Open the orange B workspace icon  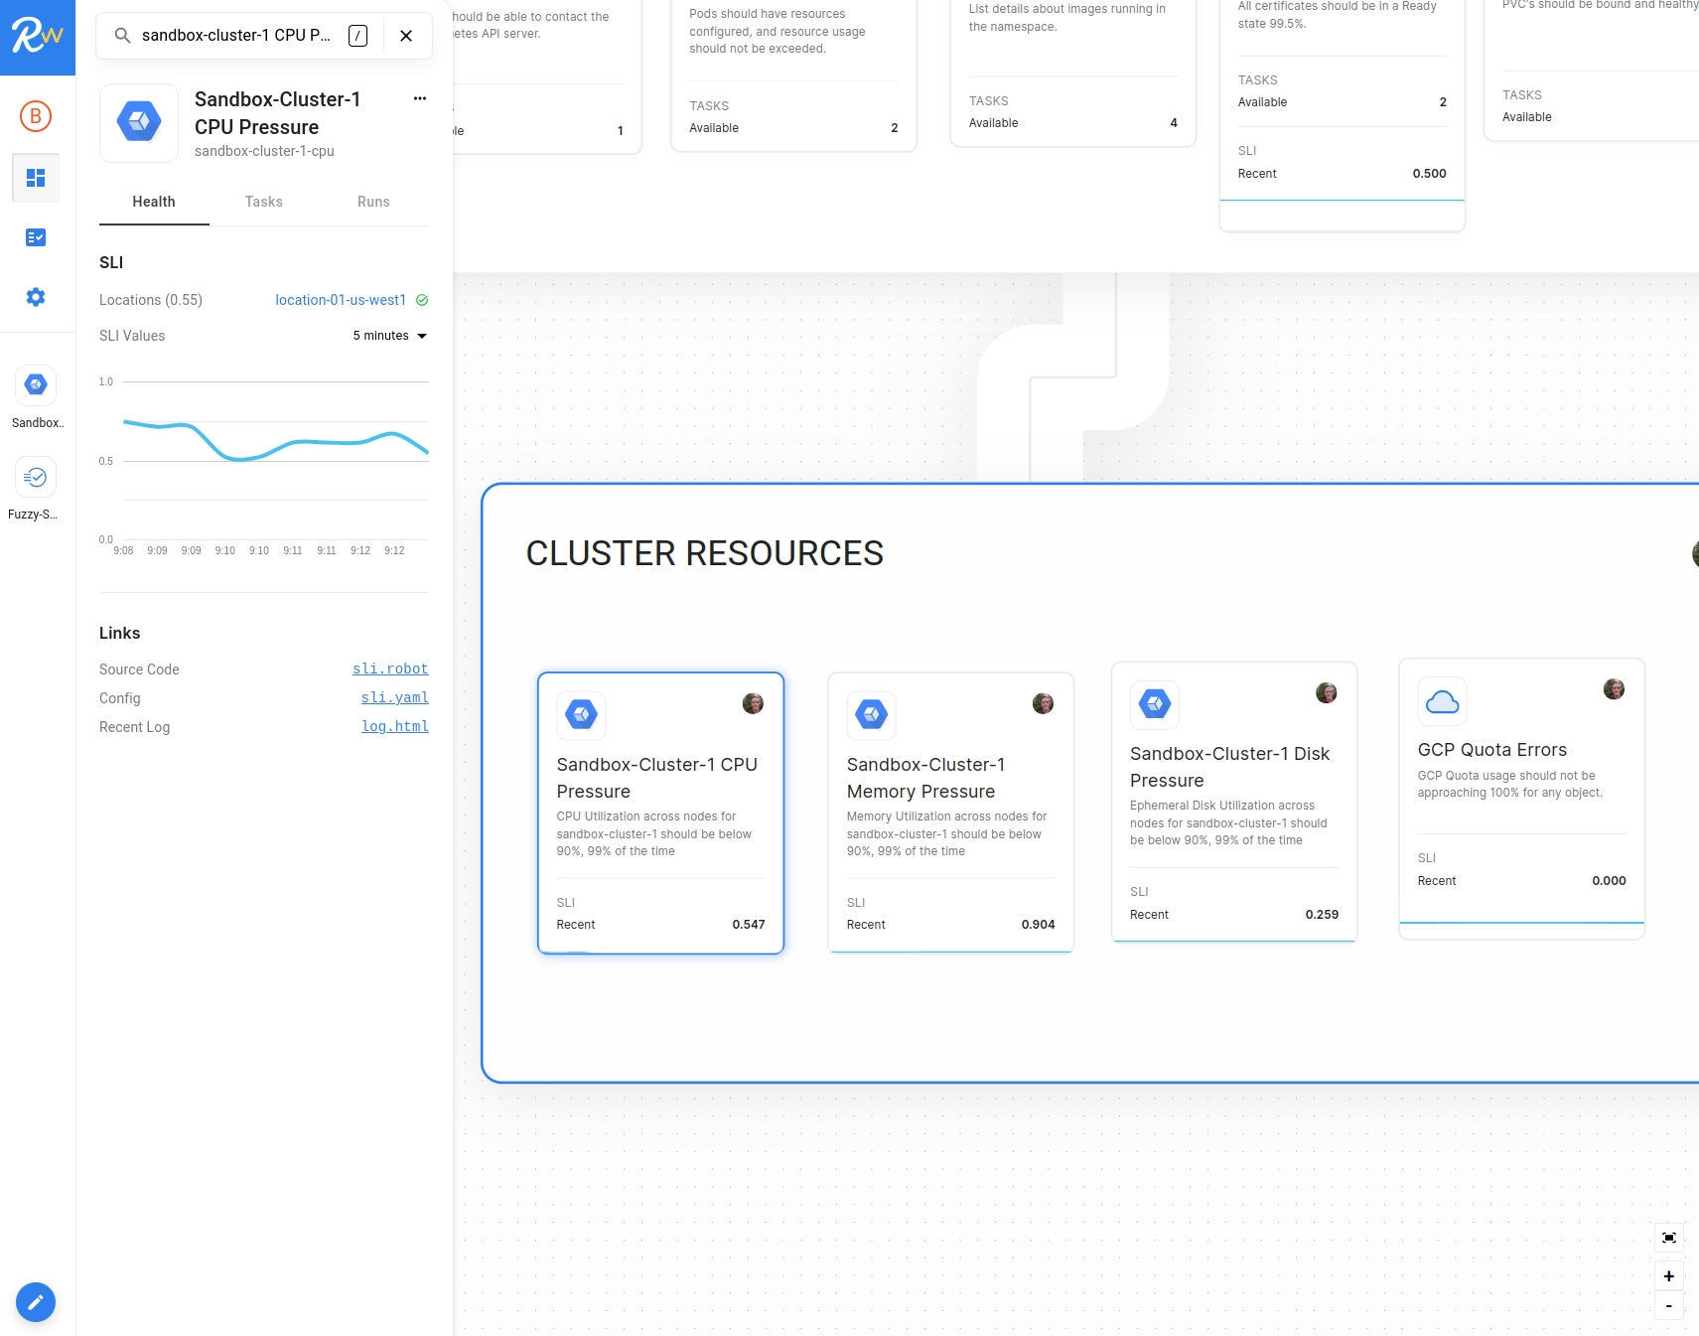point(36,116)
